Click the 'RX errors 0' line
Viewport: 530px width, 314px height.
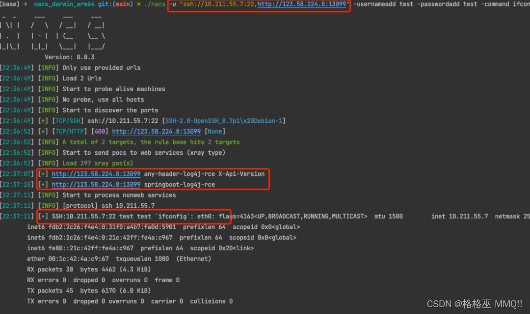pos(103,280)
